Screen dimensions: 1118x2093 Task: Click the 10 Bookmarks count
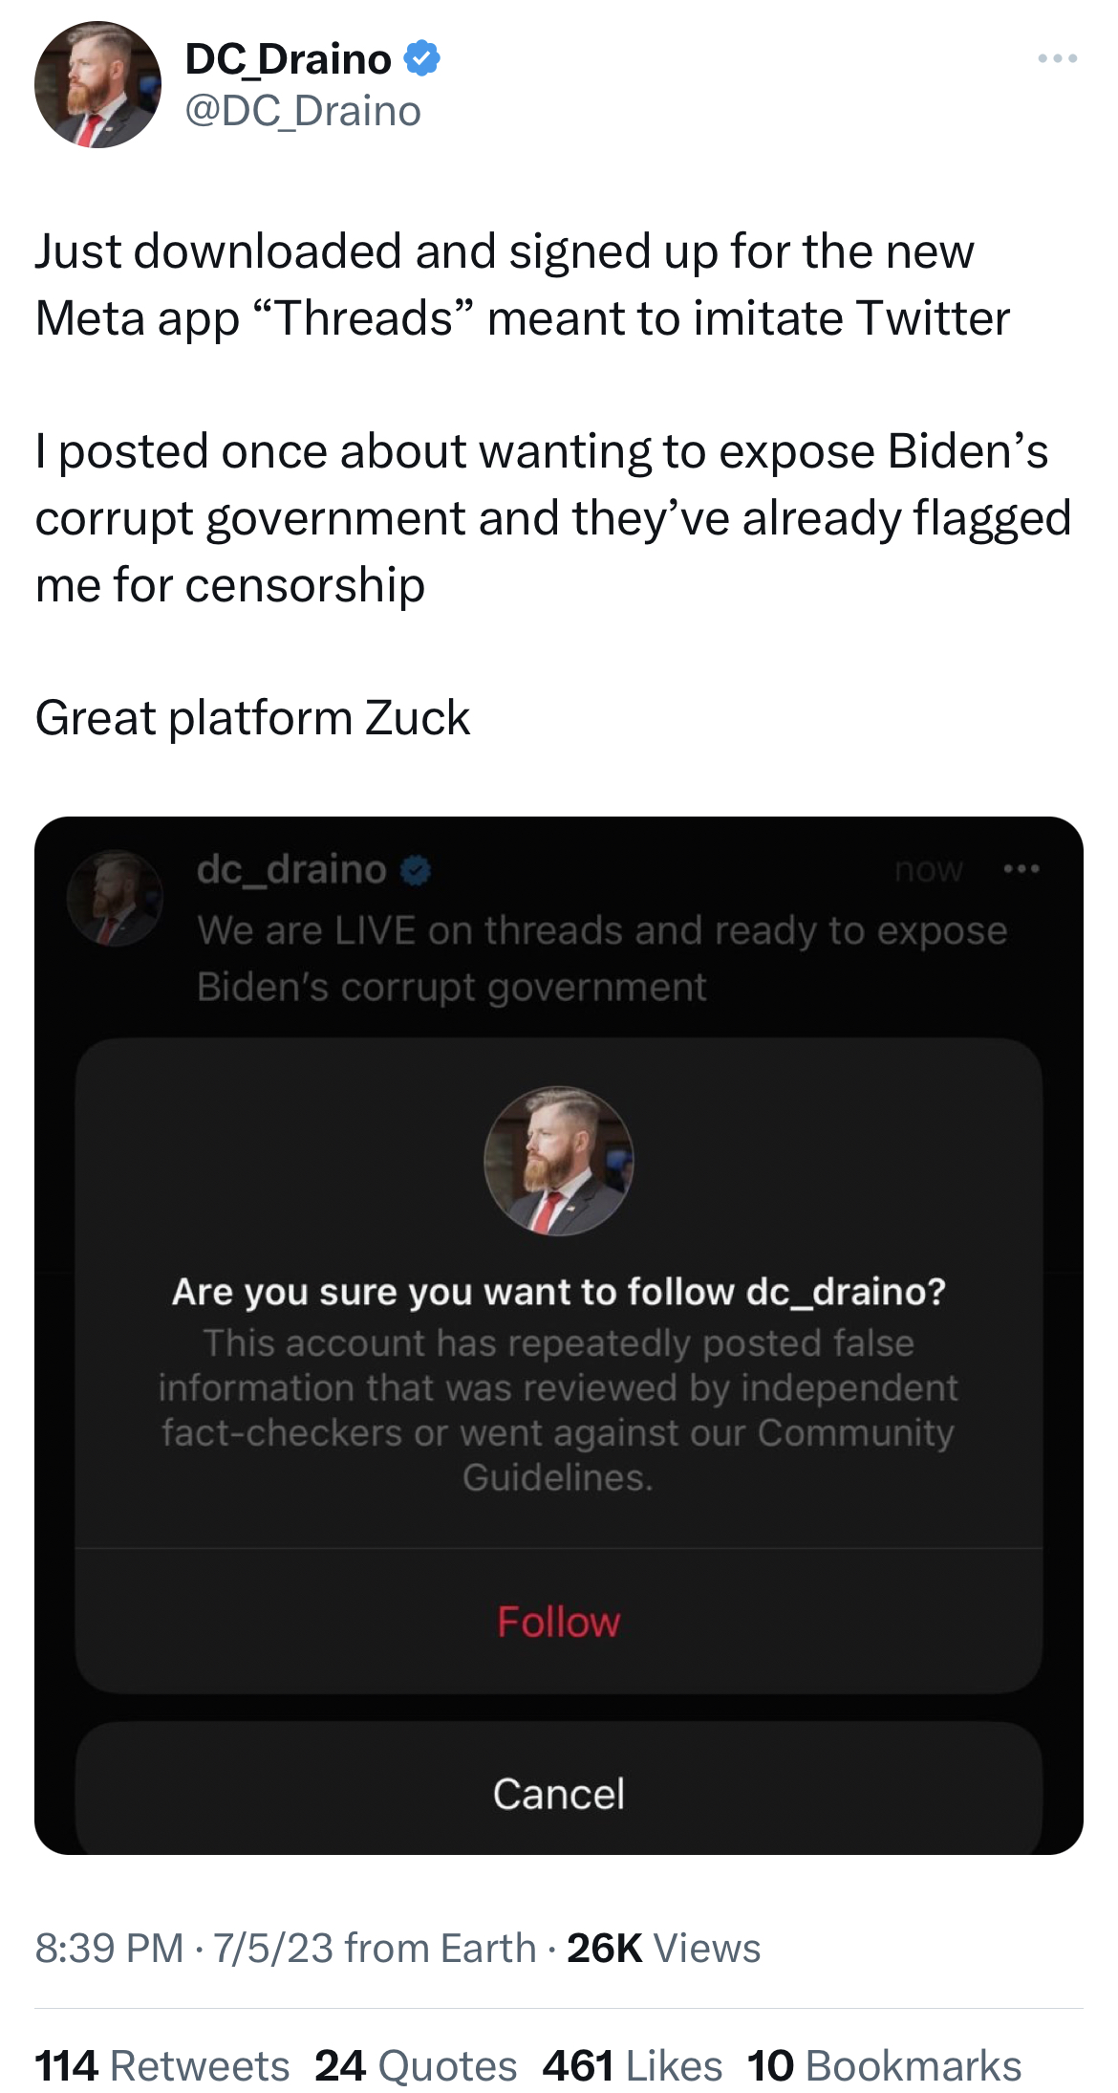pyautogui.click(x=884, y=2065)
